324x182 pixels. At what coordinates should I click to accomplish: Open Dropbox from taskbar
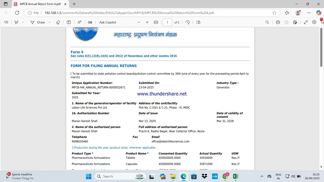[204, 176]
